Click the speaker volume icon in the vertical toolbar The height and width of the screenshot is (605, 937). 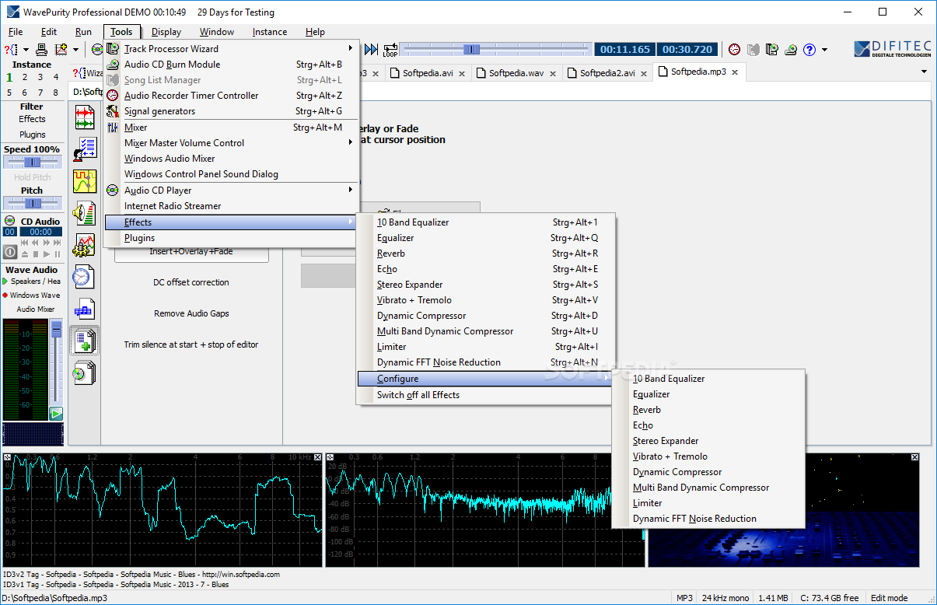tap(84, 212)
